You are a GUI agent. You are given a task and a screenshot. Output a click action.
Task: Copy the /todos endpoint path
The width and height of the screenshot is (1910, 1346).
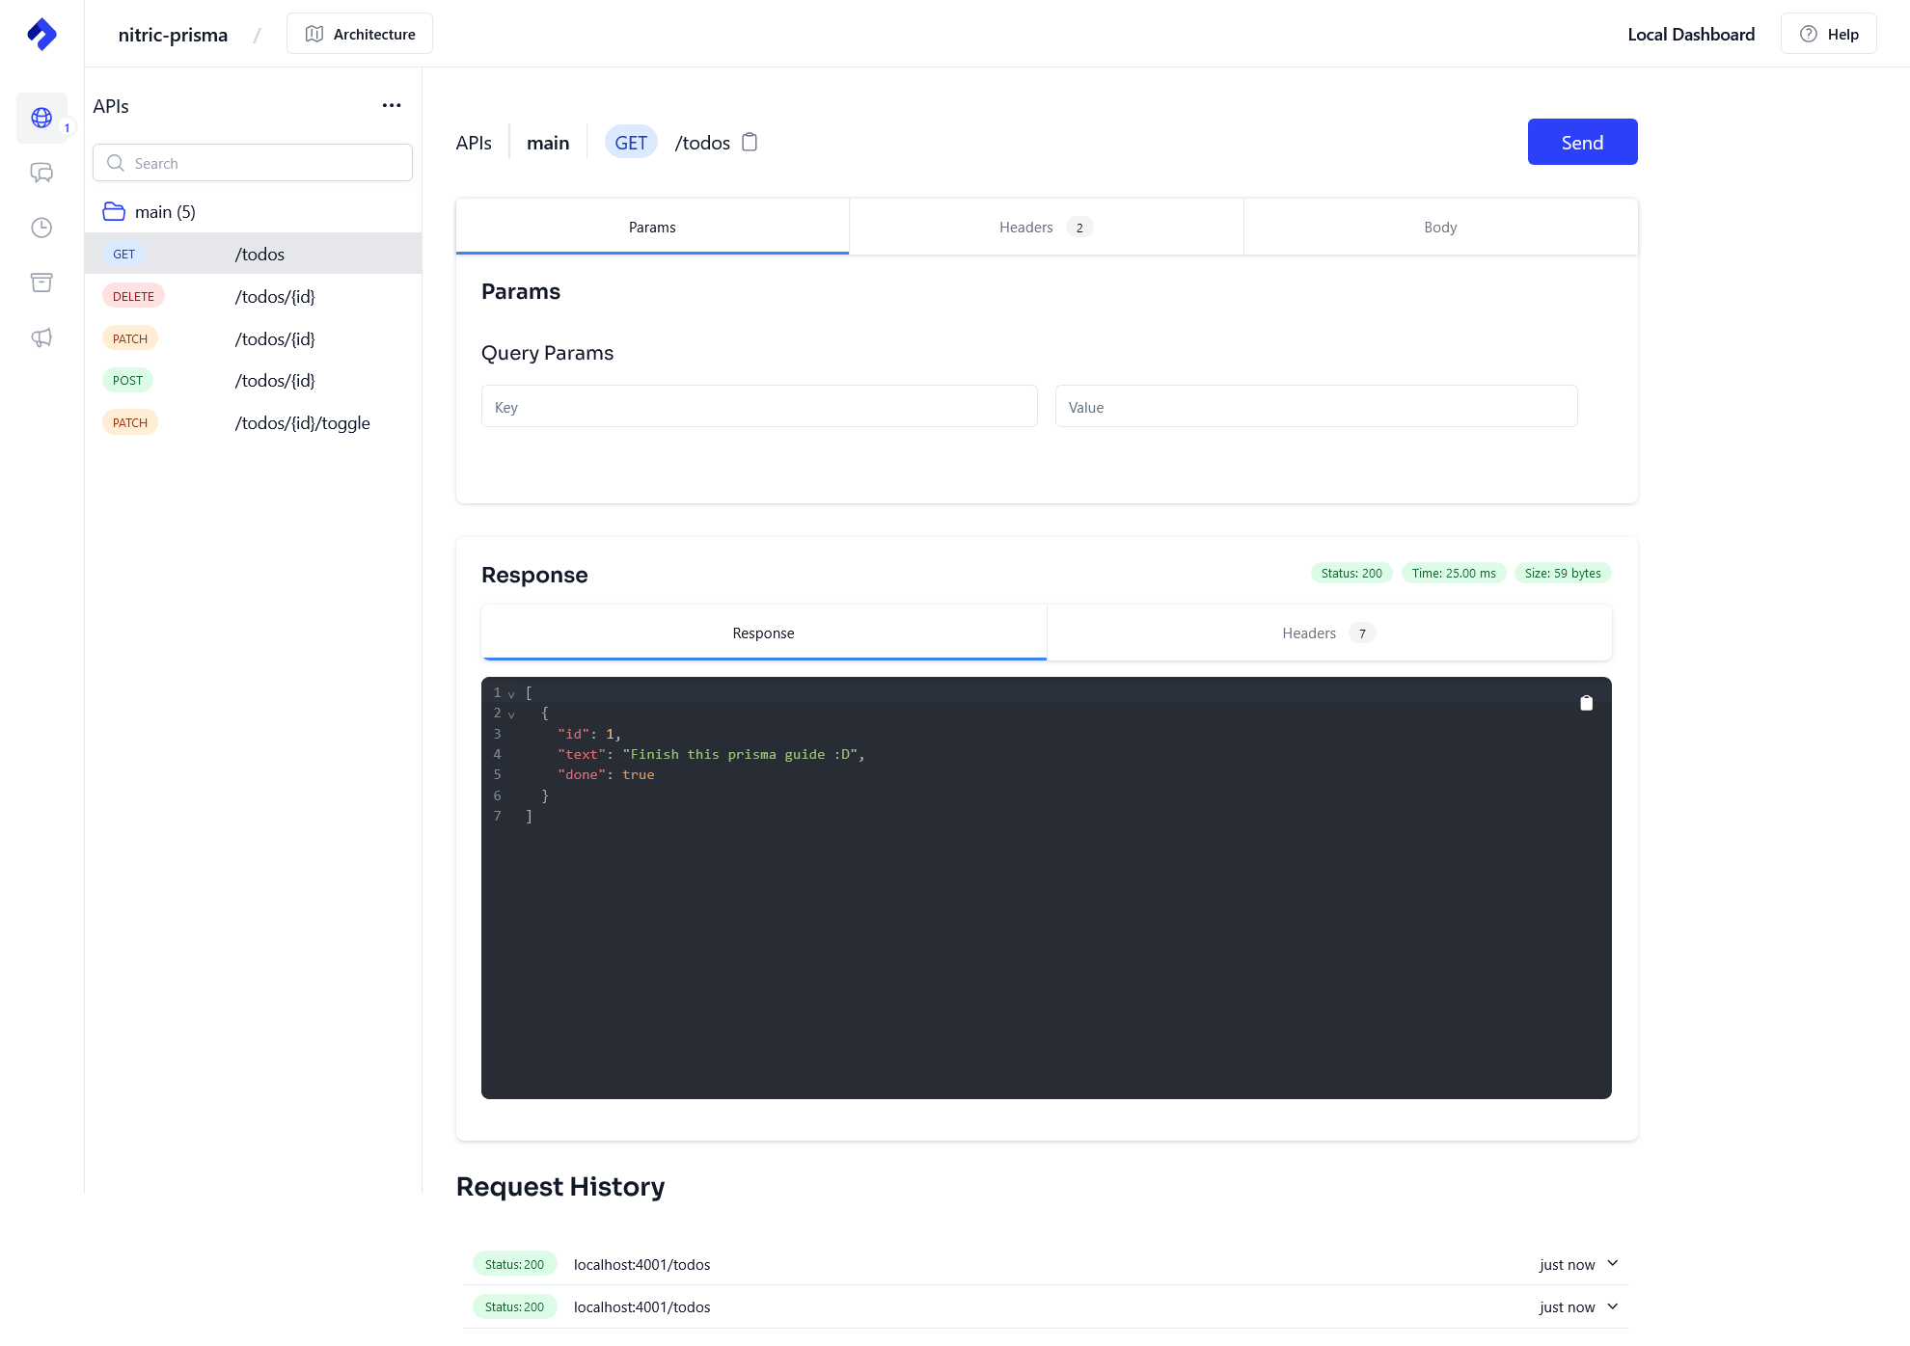coord(750,142)
